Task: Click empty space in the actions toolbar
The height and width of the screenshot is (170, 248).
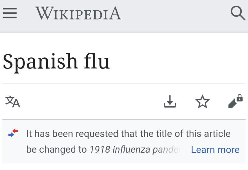Action: click(x=92, y=102)
